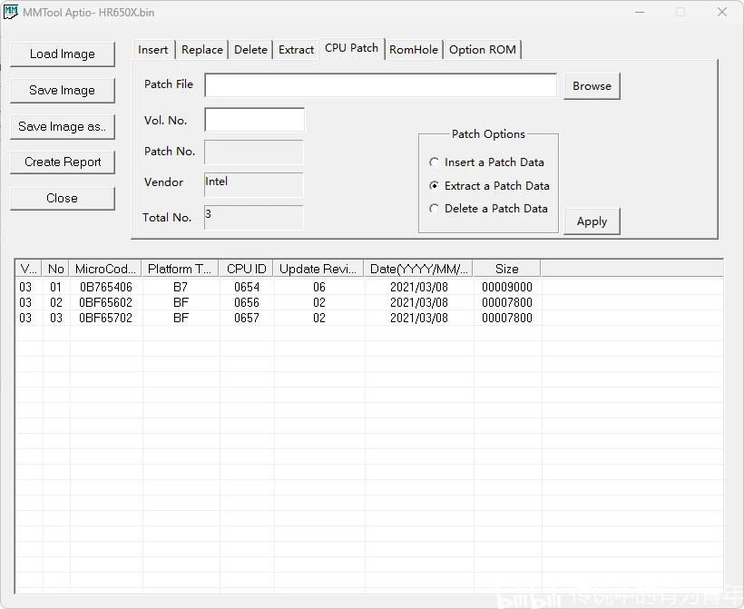
Task: Focus the Patch File input field
Action: tap(380, 85)
